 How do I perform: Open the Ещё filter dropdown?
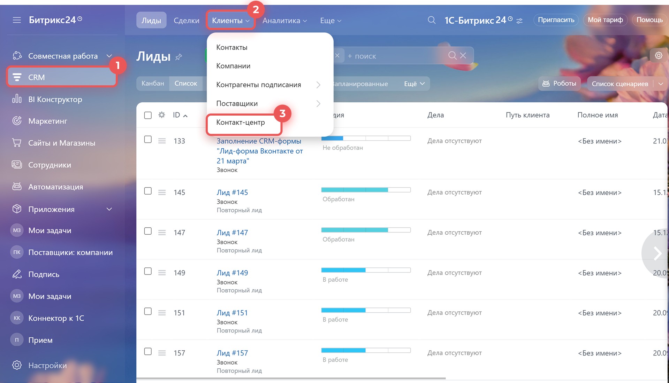pyautogui.click(x=414, y=84)
